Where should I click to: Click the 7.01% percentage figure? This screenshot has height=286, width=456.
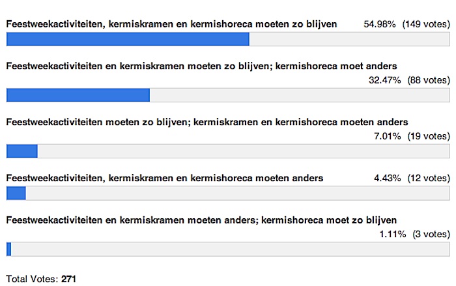click(x=388, y=136)
